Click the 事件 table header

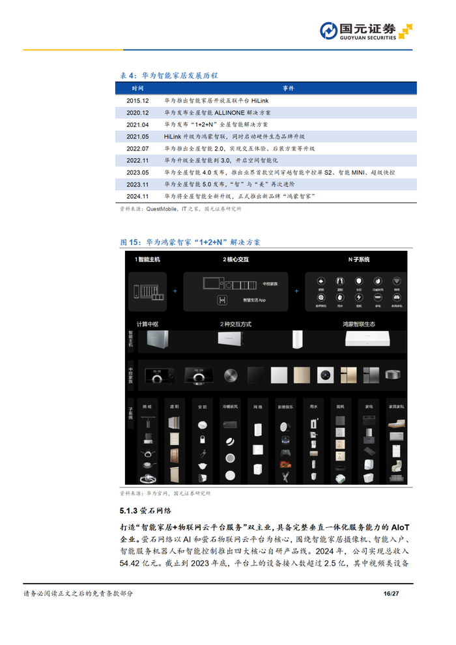coord(288,89)
